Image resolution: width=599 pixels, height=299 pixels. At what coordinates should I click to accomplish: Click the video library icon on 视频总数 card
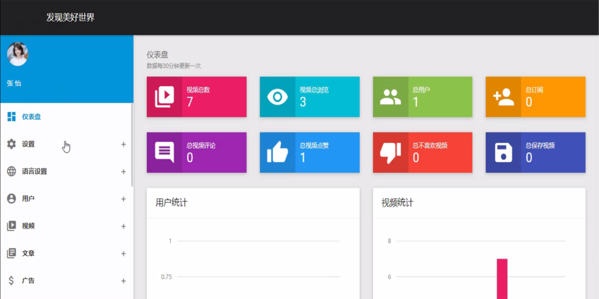click(164, 97)
